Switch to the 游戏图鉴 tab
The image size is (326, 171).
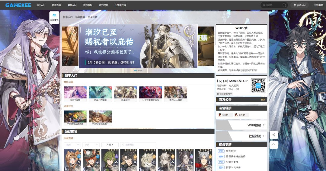[x=80, y=17]
